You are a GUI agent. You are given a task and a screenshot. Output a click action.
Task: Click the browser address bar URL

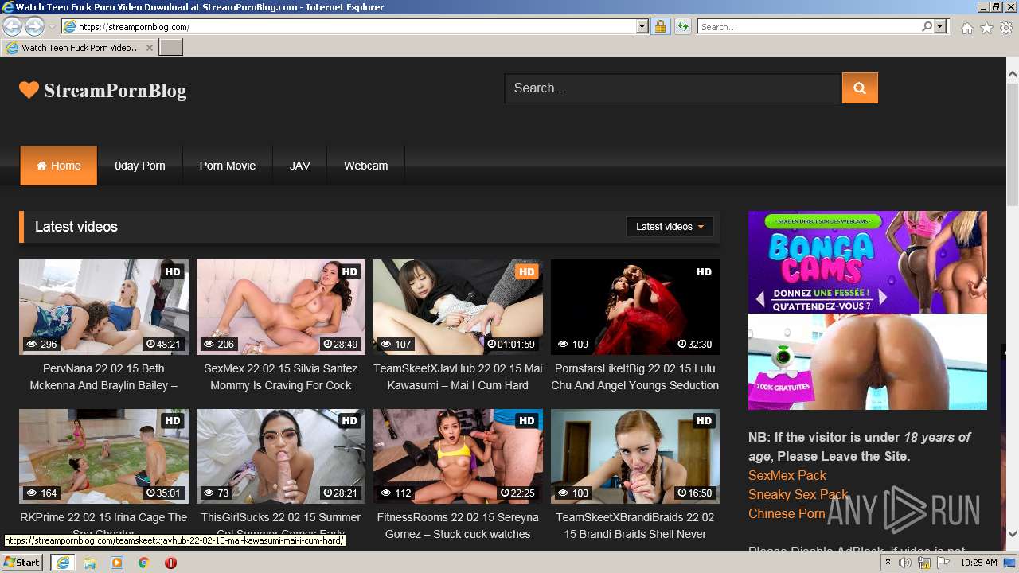[350, 26]
